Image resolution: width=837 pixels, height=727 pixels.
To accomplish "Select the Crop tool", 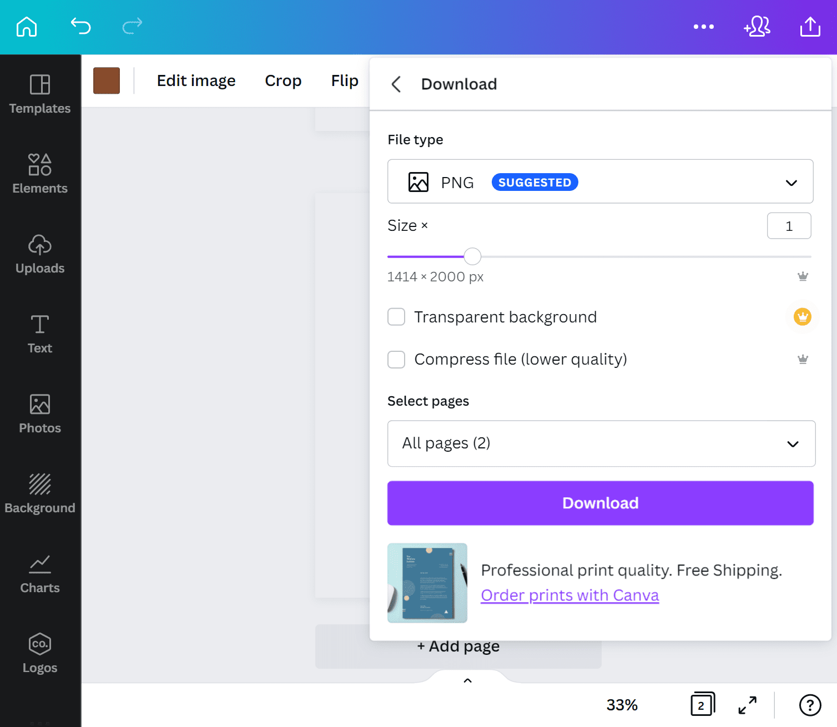I will click(x=283, y=81).
